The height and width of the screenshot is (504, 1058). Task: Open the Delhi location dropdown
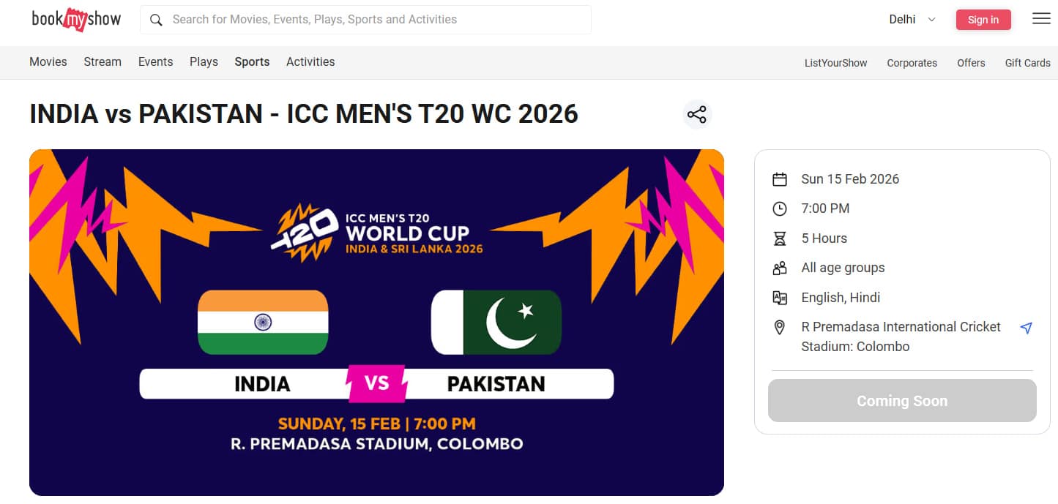coord(910,19)
